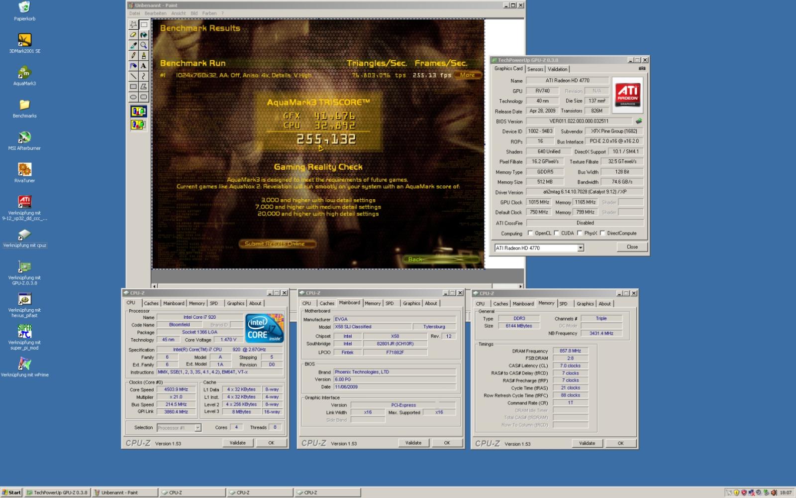796x498 pixels.
Task: Select the Rectangle shape tool in Paint
Action: click(x=133, y=87)
